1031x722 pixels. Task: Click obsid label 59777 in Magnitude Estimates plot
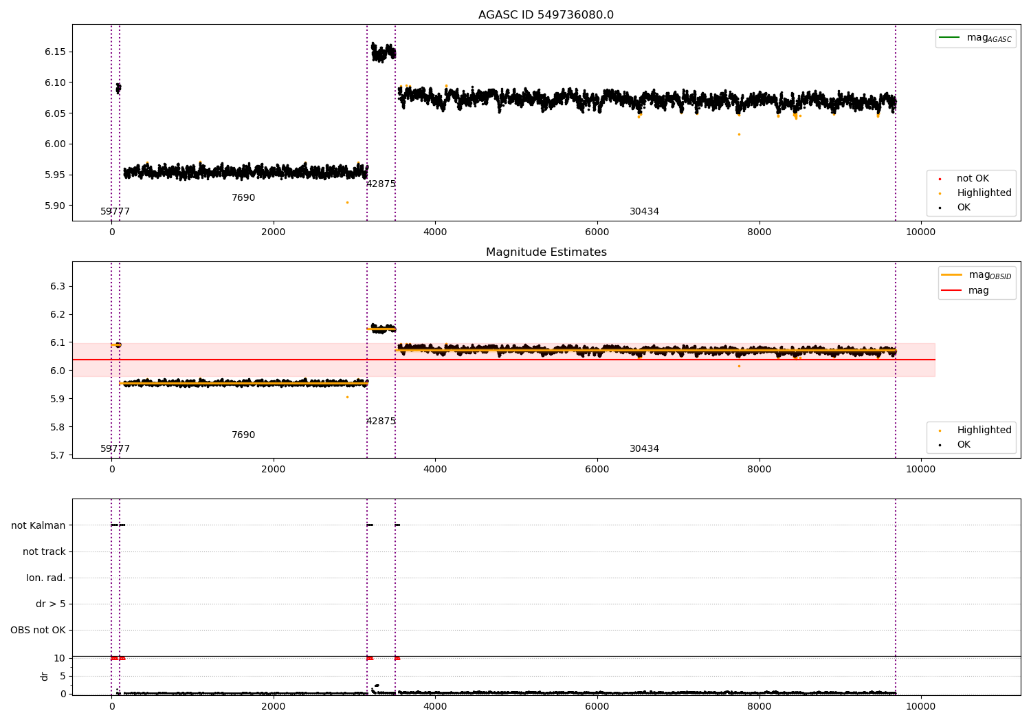pos(115,449)
